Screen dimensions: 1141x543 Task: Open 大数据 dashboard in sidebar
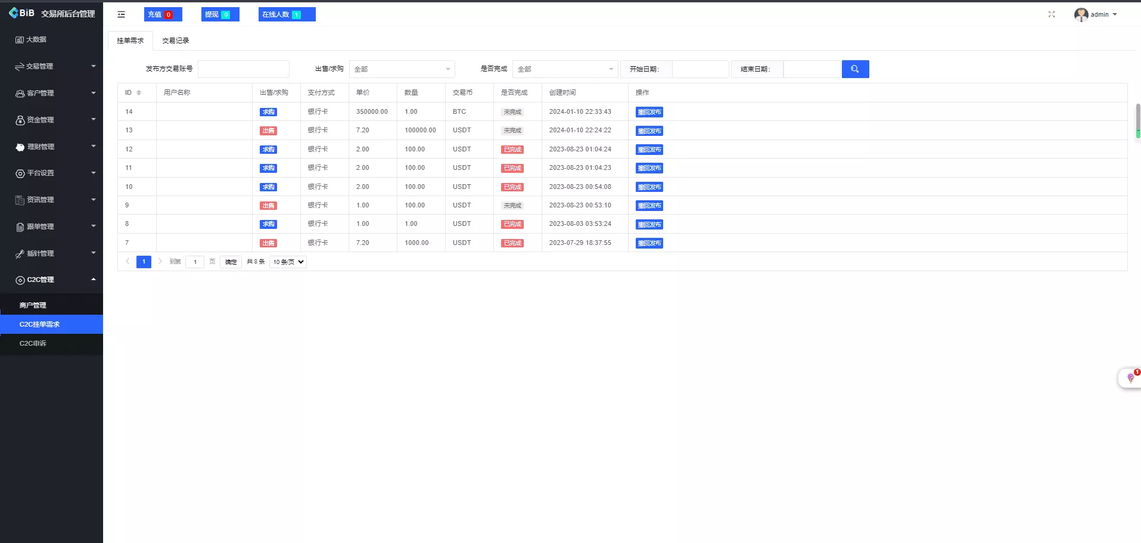(36, 39)
